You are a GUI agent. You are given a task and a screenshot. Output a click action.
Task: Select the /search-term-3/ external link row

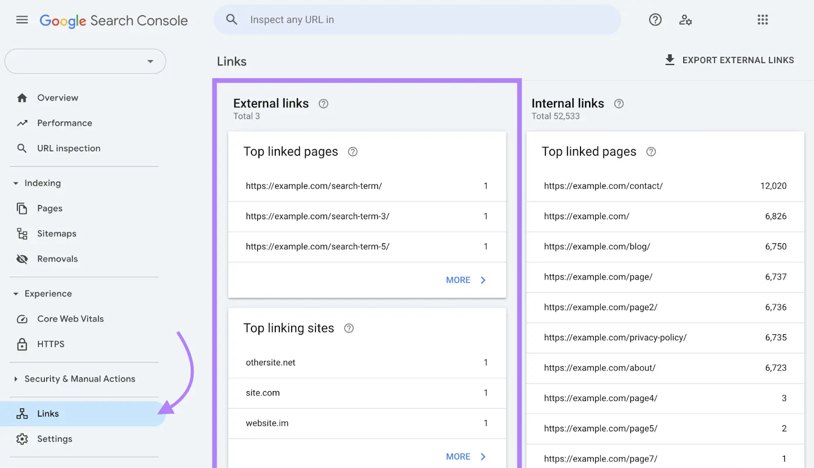tap(367, 217)
